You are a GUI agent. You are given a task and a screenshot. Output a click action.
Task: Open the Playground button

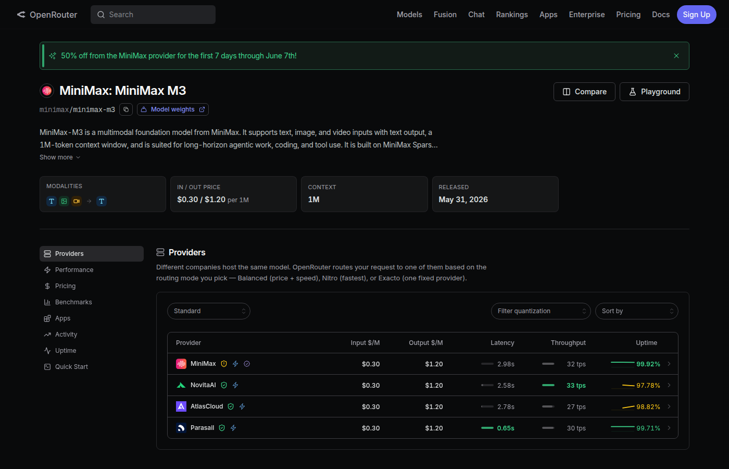(x=655, y=92)
